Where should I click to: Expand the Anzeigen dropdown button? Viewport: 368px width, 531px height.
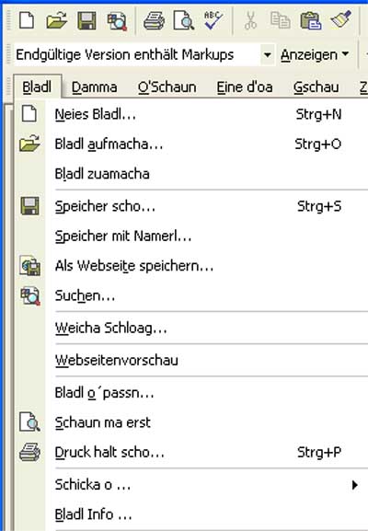click(x=315, y=54)
